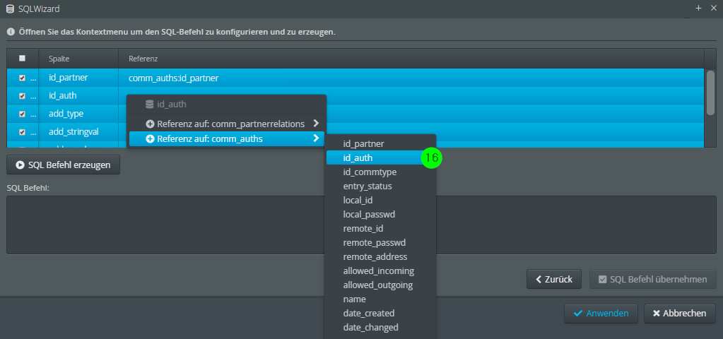Screen dimensions: 723x339
Task: Pick date_created from the submenu
Action: tap(381, 314)
